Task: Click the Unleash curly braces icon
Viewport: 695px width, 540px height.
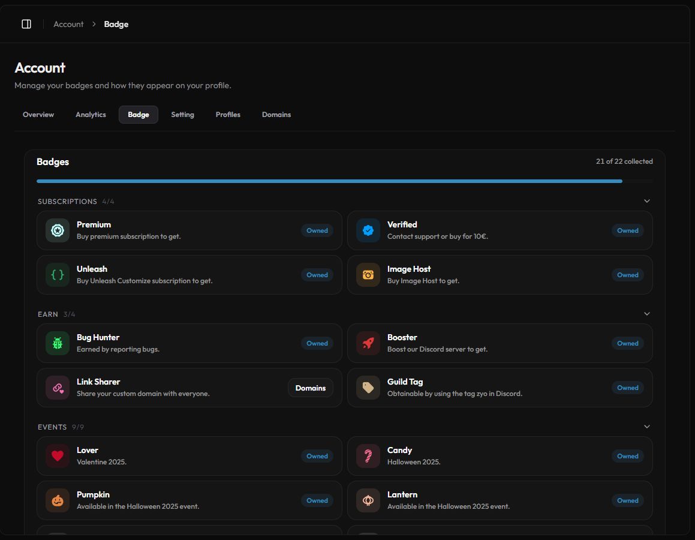Action: click(x=58, y=275)
